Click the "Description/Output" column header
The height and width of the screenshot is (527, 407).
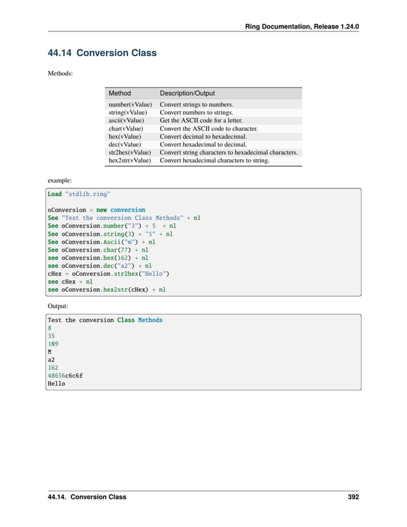click(187, 93)
